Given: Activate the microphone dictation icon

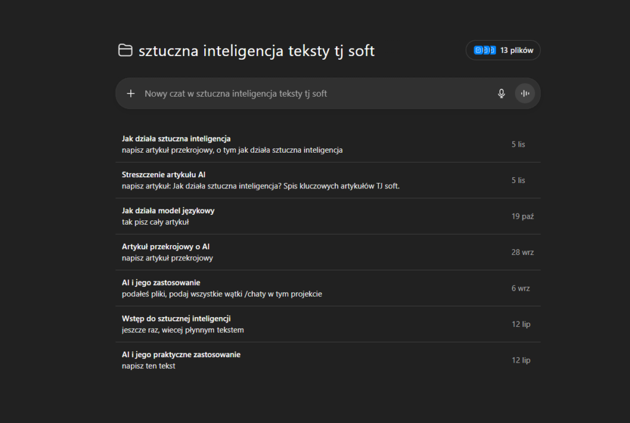Looking at the screenshot, I should click(x=501, y=94).
